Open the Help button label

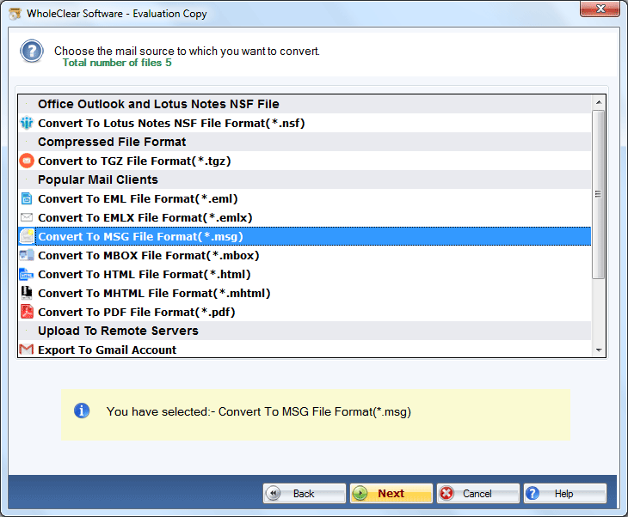coord(563,494)
